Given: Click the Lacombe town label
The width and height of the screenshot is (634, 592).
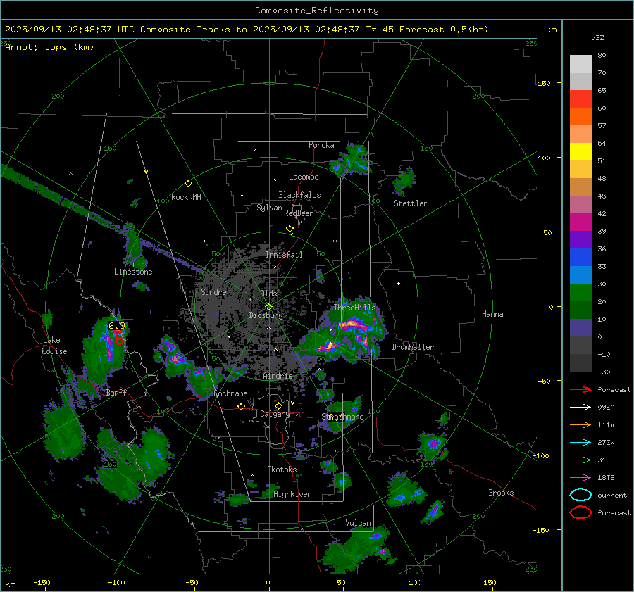Looking at the screenshot, I should (x=304, y=177).
